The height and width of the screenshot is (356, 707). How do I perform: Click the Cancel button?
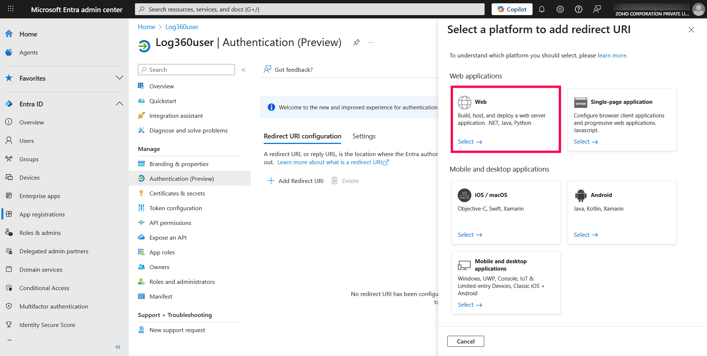tap(465, 341)
